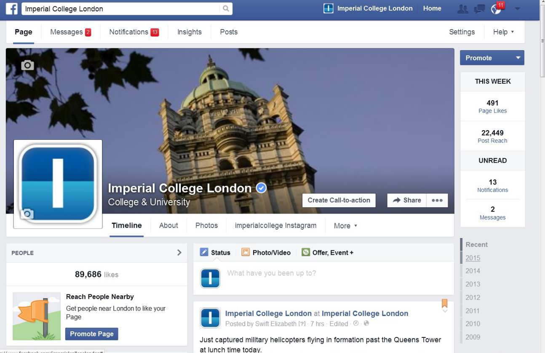
Task: Switch to the Insights tab
Action: click(189, 32)
